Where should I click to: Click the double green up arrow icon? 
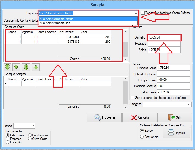[x=26, y=67]
